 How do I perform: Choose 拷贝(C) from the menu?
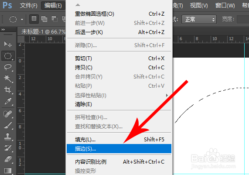click(x=119, y=68)
